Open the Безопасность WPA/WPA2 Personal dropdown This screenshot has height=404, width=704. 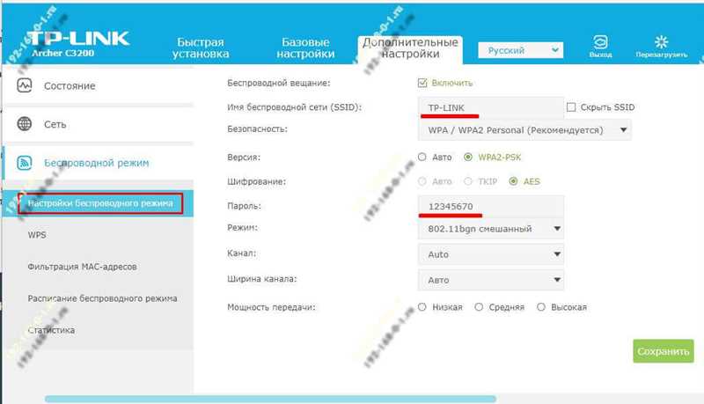pyautogui.click(x=524, y=130)
